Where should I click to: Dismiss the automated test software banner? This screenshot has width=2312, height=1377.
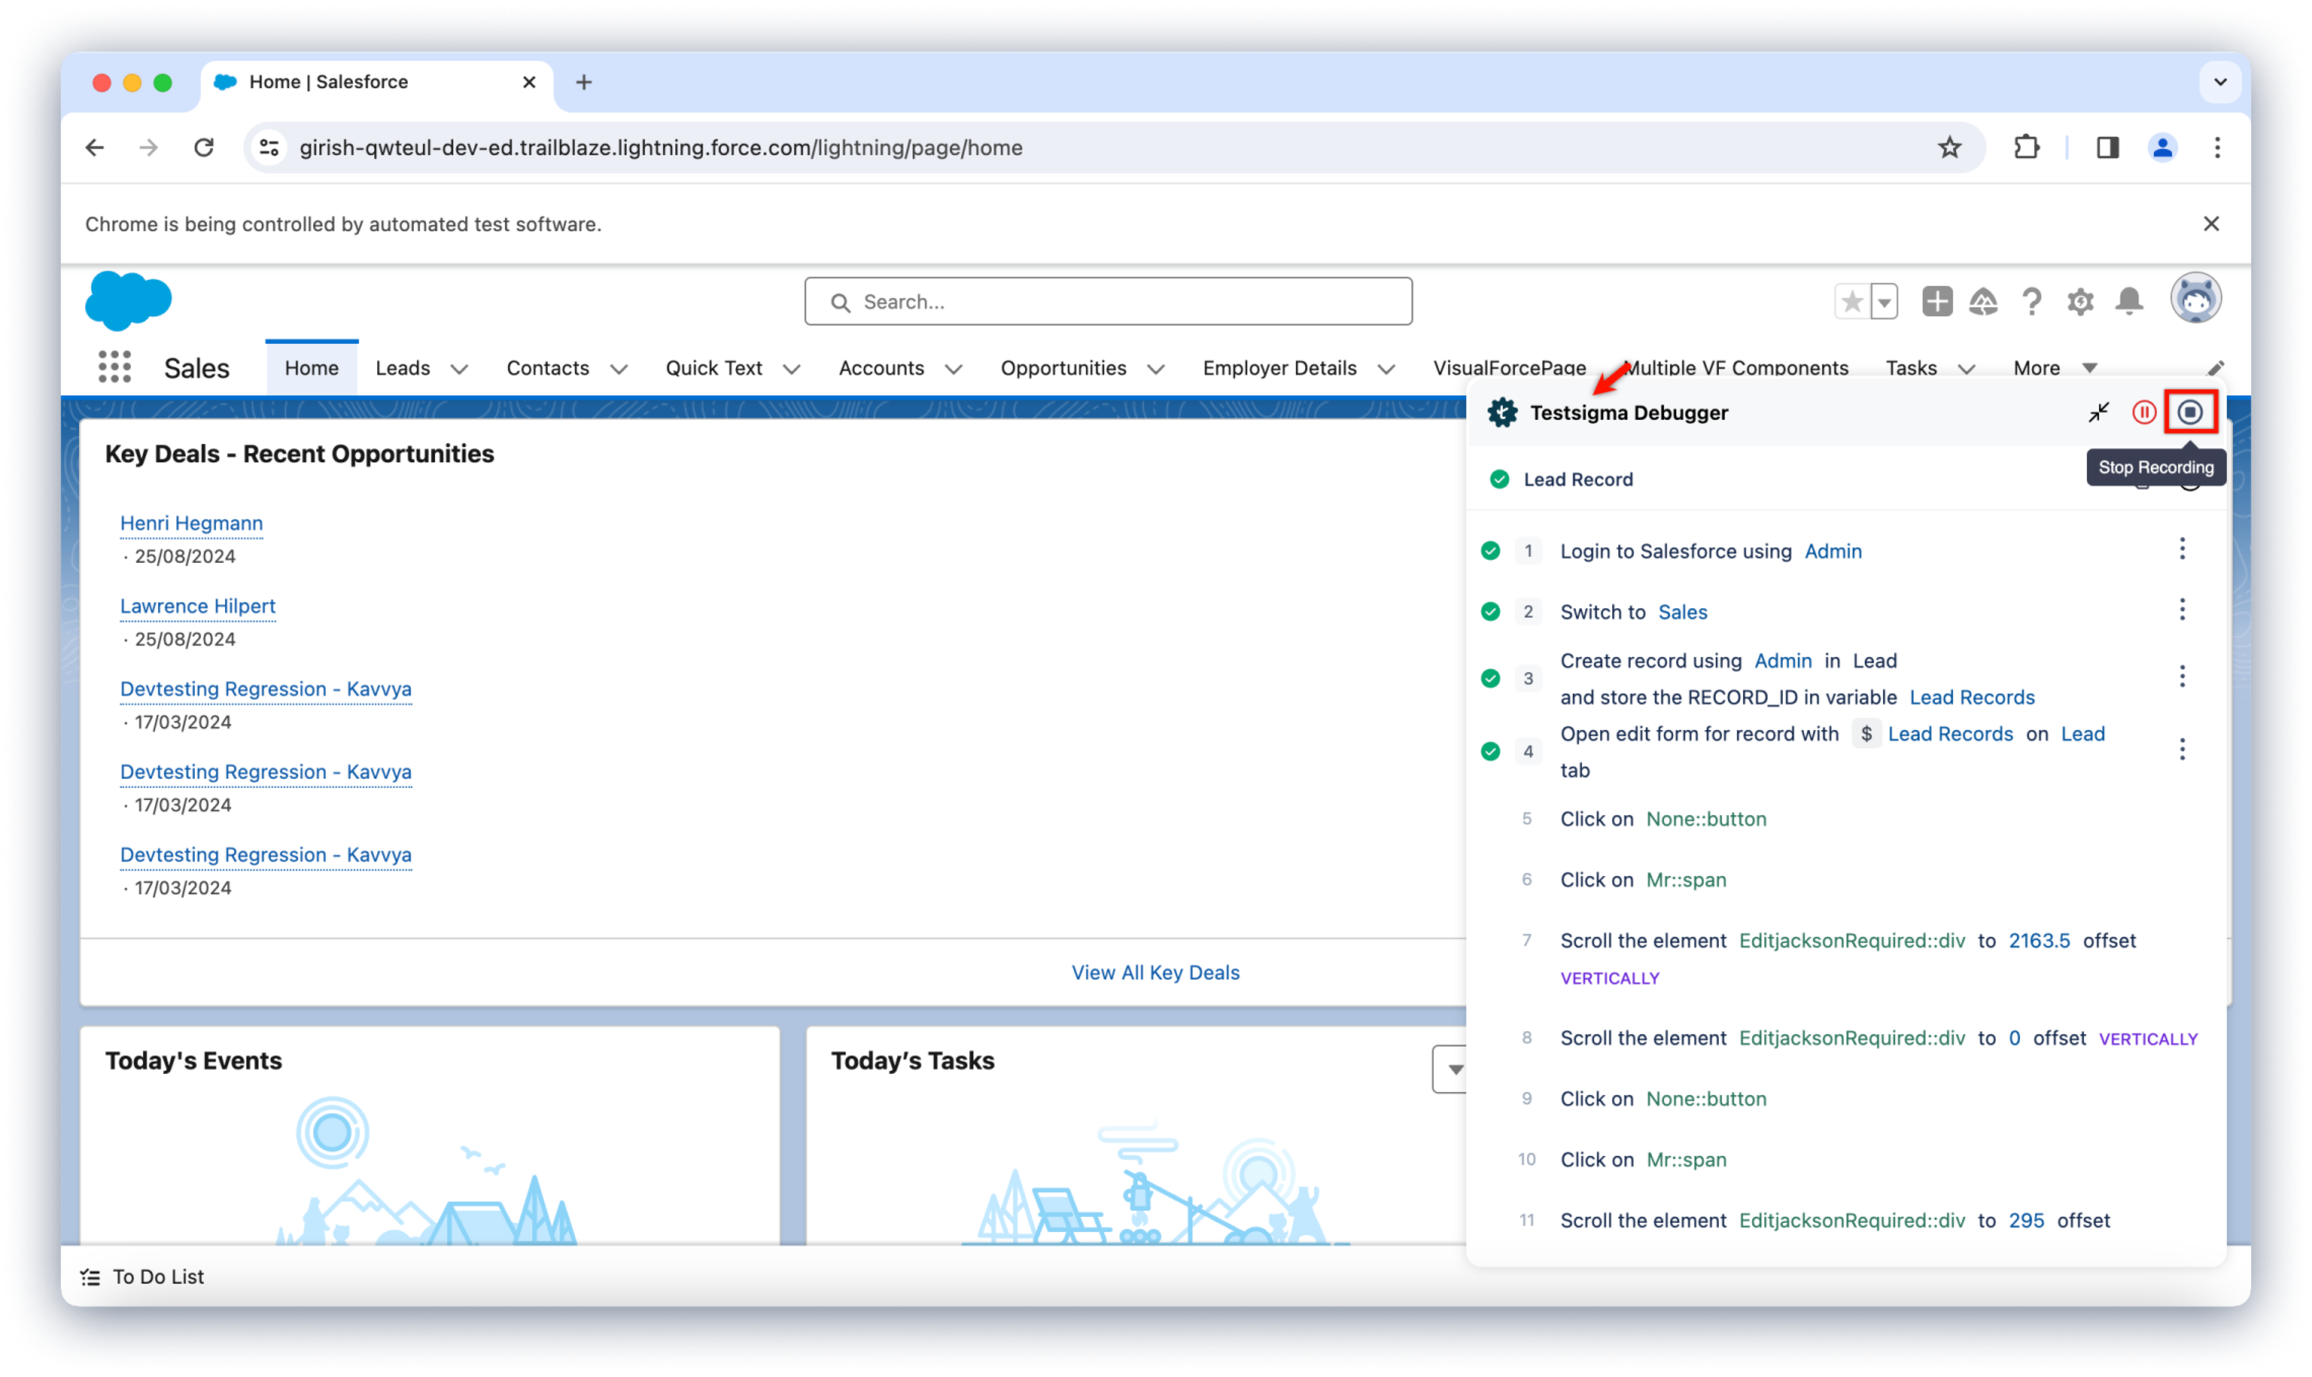click(x=2211, y=224)
